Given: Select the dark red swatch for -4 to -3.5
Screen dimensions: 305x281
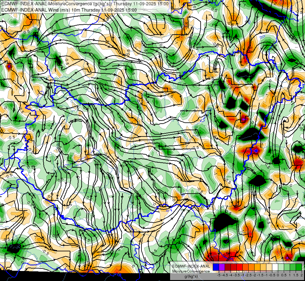Looking at the screenshot, I should (x=234, y=267).
